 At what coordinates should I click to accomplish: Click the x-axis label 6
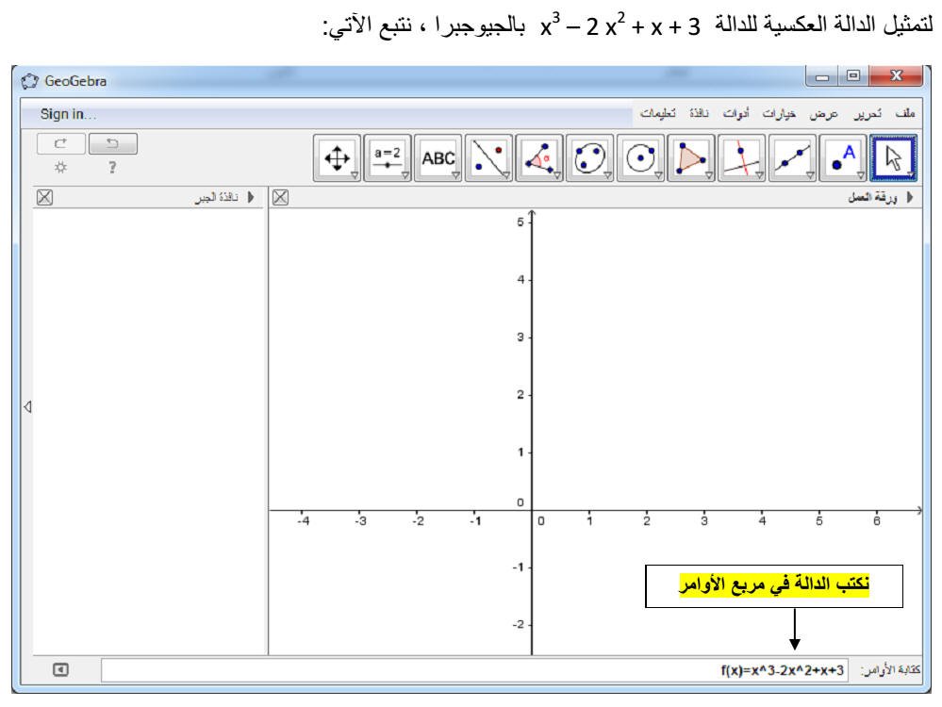click(x=877, y=520)
